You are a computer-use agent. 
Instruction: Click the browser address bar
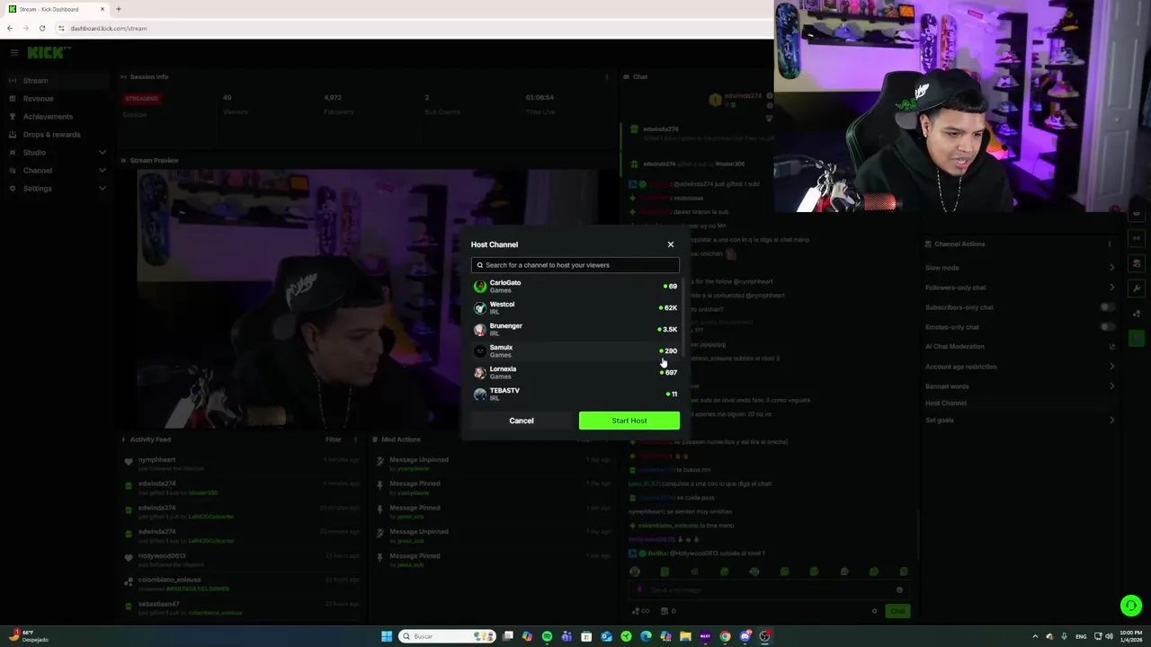[414, 28]
